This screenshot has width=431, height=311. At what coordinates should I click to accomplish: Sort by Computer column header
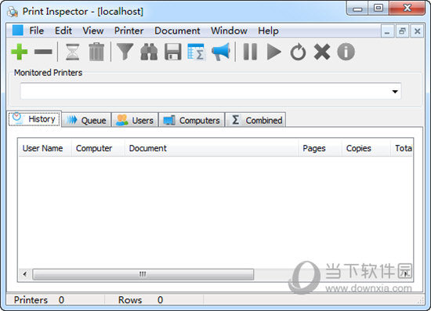[98, 148]
